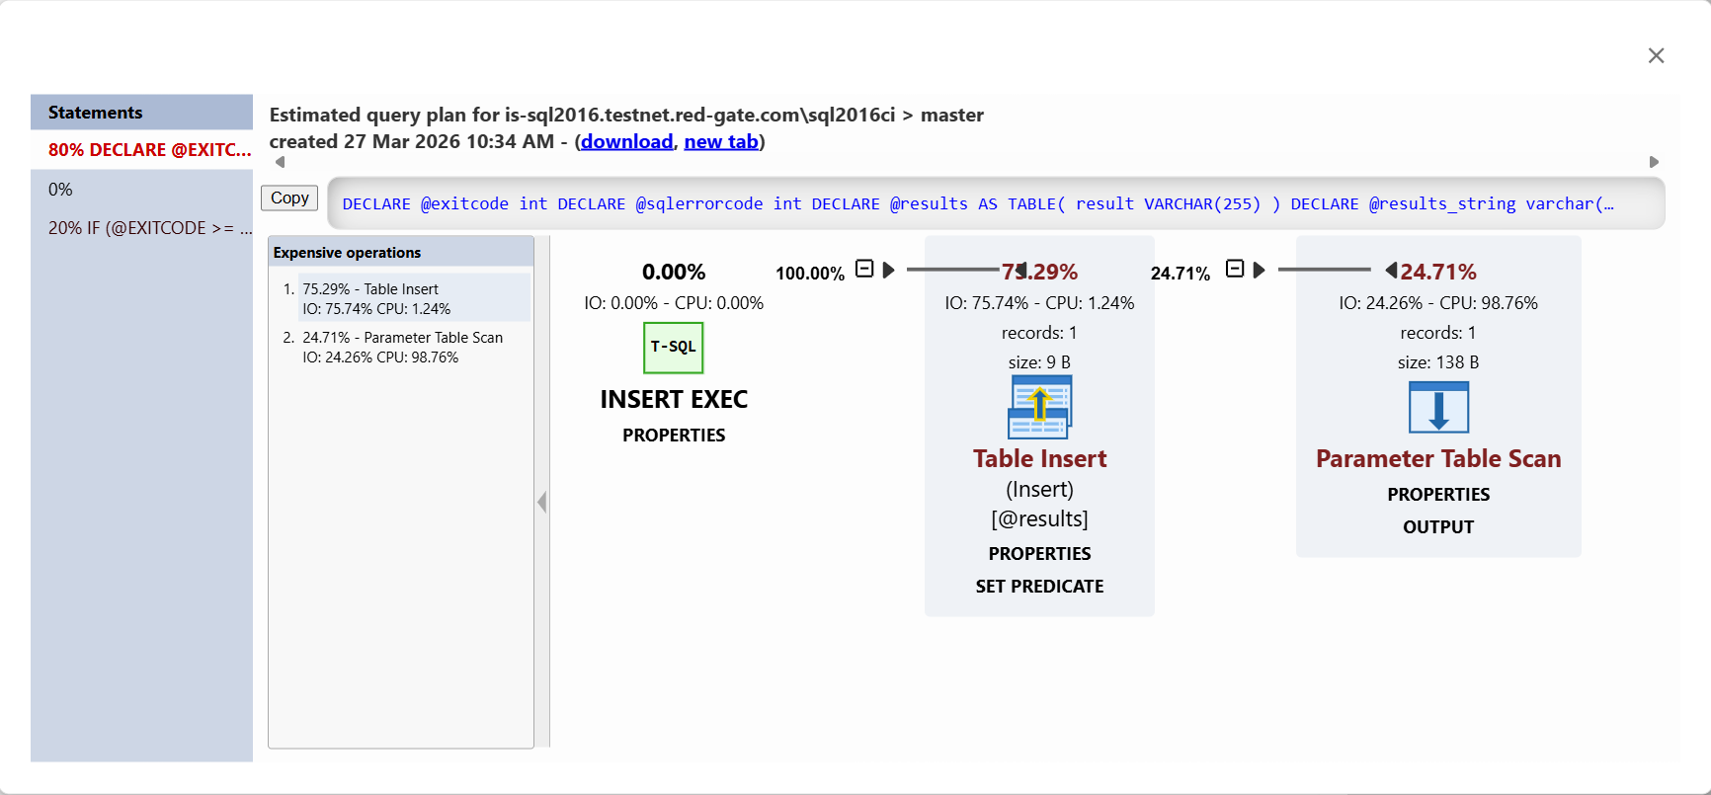Viewport: 1711px width, 795px height.
Task: Expand OUTPUT under Parameter Table Scan
Action: click(x=1437, y=527)
